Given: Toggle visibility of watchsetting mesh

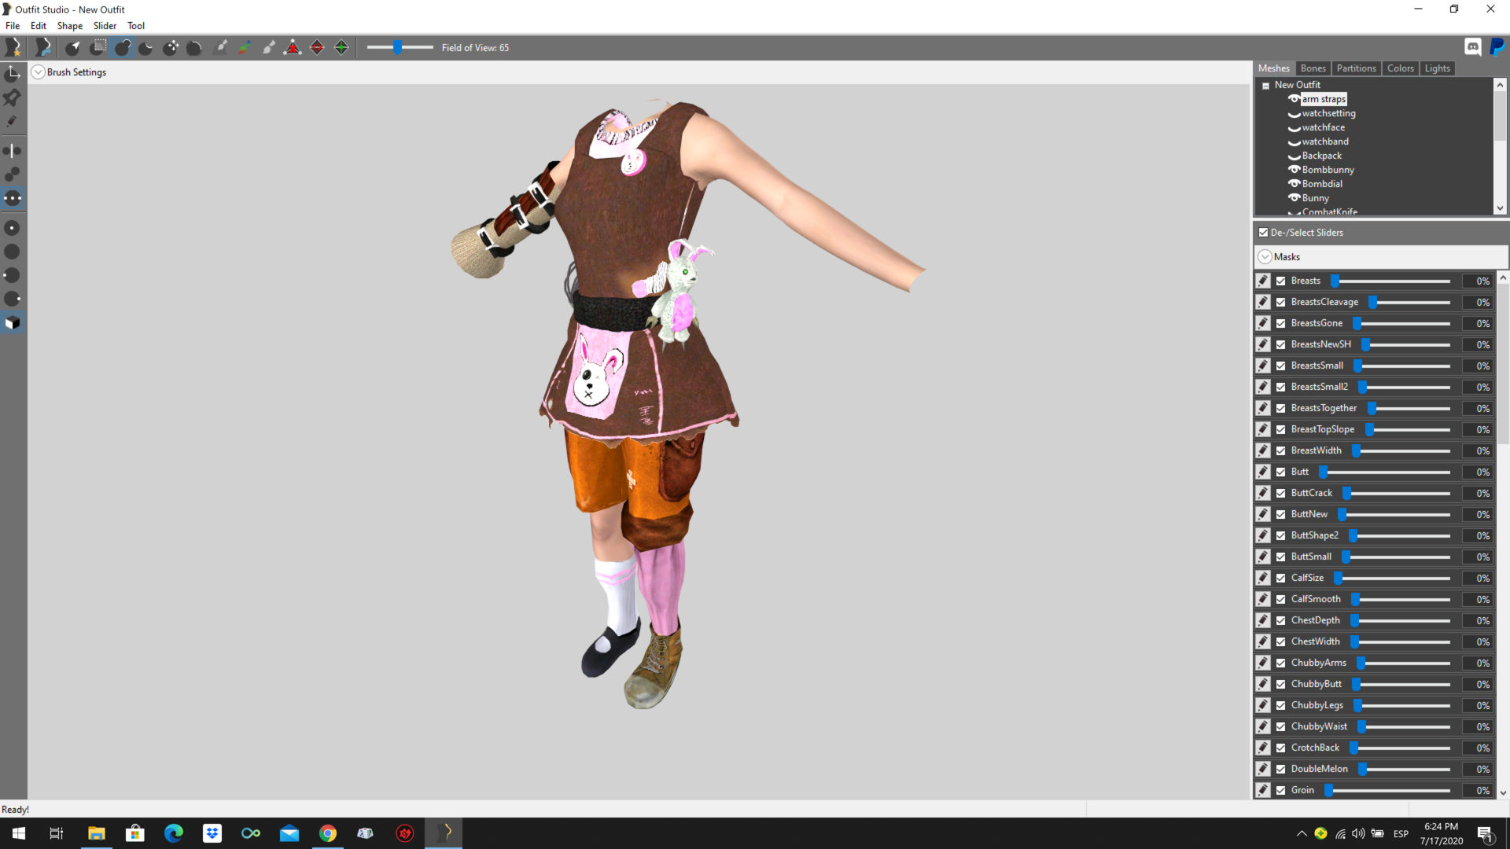Looking at the screenshot, I should [1294, 114].
